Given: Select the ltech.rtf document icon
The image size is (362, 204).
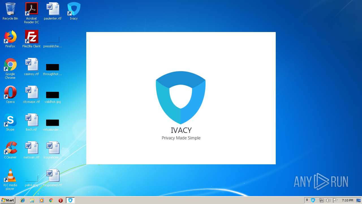Looking at the screenshot, I should (31, 123).
